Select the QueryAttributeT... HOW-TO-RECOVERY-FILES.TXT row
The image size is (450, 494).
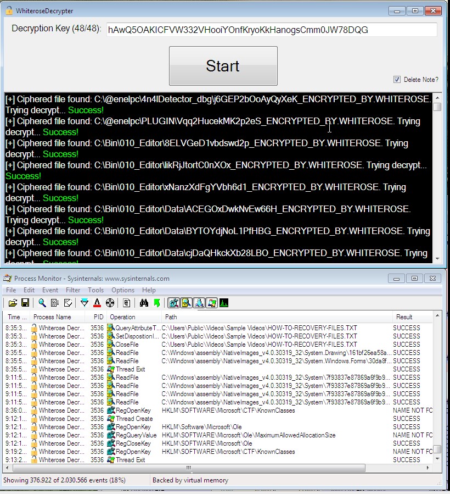click(218, 328)
